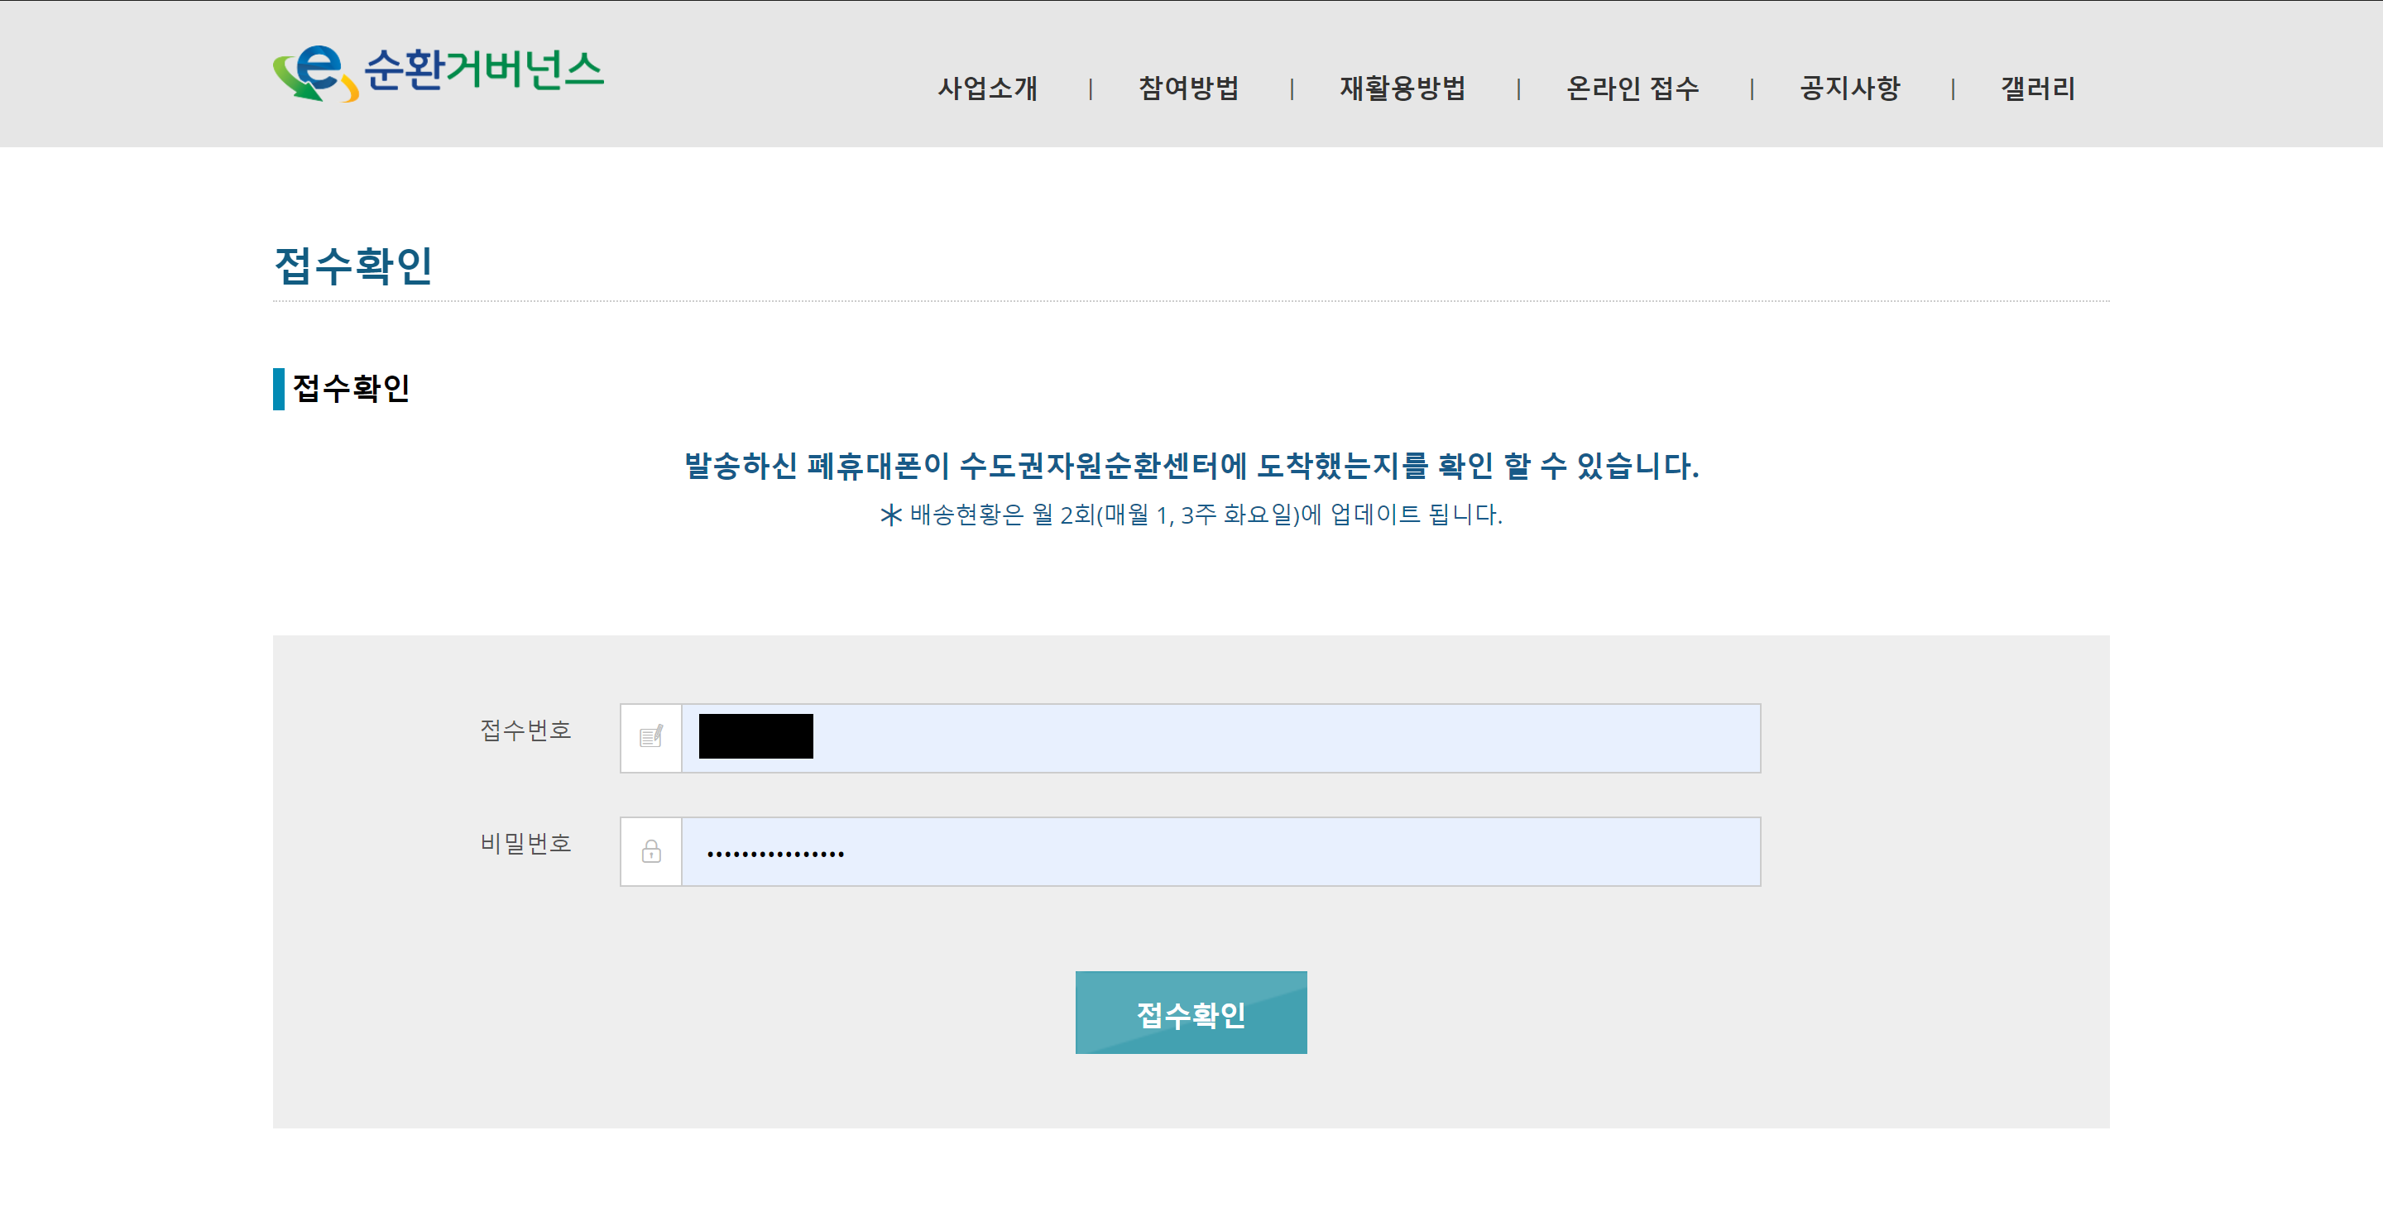The height and width of the screenshot is (1207, 2383).
Task: Click the 순환거버넌스 logo text
Action: point(484,69)
